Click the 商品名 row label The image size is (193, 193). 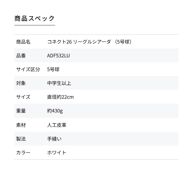pyautogui.click(x=23, y=42)
